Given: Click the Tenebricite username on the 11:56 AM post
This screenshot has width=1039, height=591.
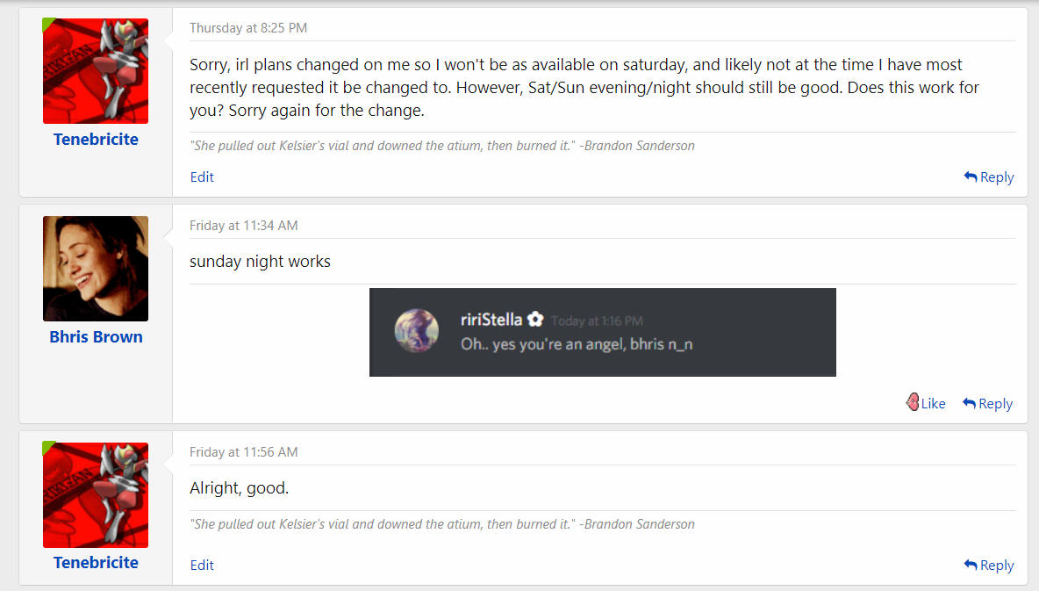Looking at the screenshot, I should coord(96,563).
